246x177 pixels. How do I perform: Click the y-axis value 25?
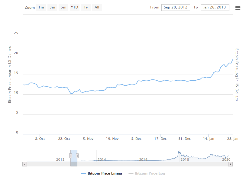click(16, 33)
